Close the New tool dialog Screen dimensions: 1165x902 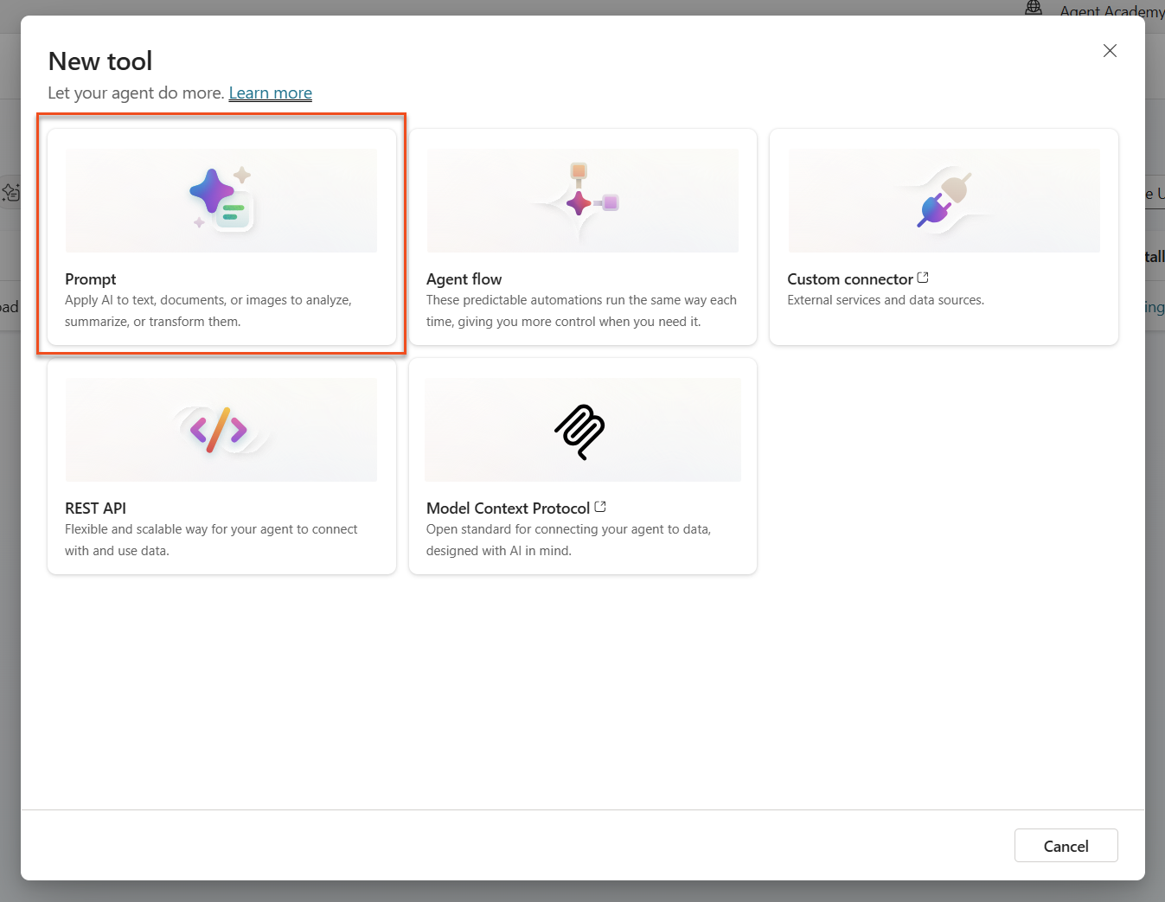[1110, 51]
